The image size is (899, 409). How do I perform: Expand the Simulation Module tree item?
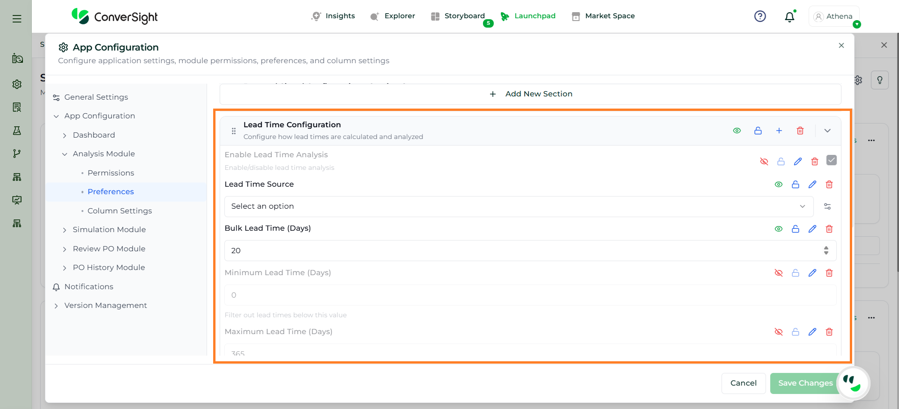(65, 230)
